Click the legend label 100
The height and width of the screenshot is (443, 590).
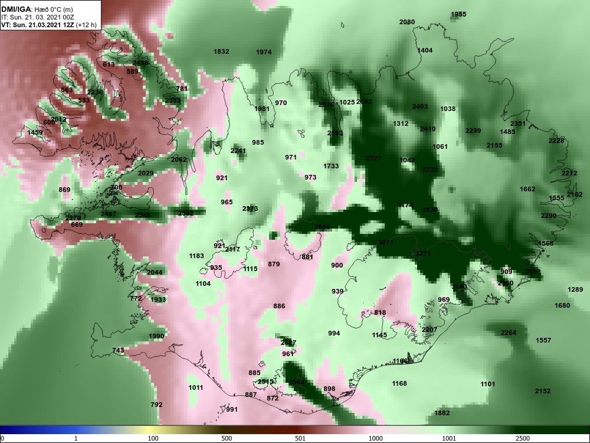(x=153, y=438)
